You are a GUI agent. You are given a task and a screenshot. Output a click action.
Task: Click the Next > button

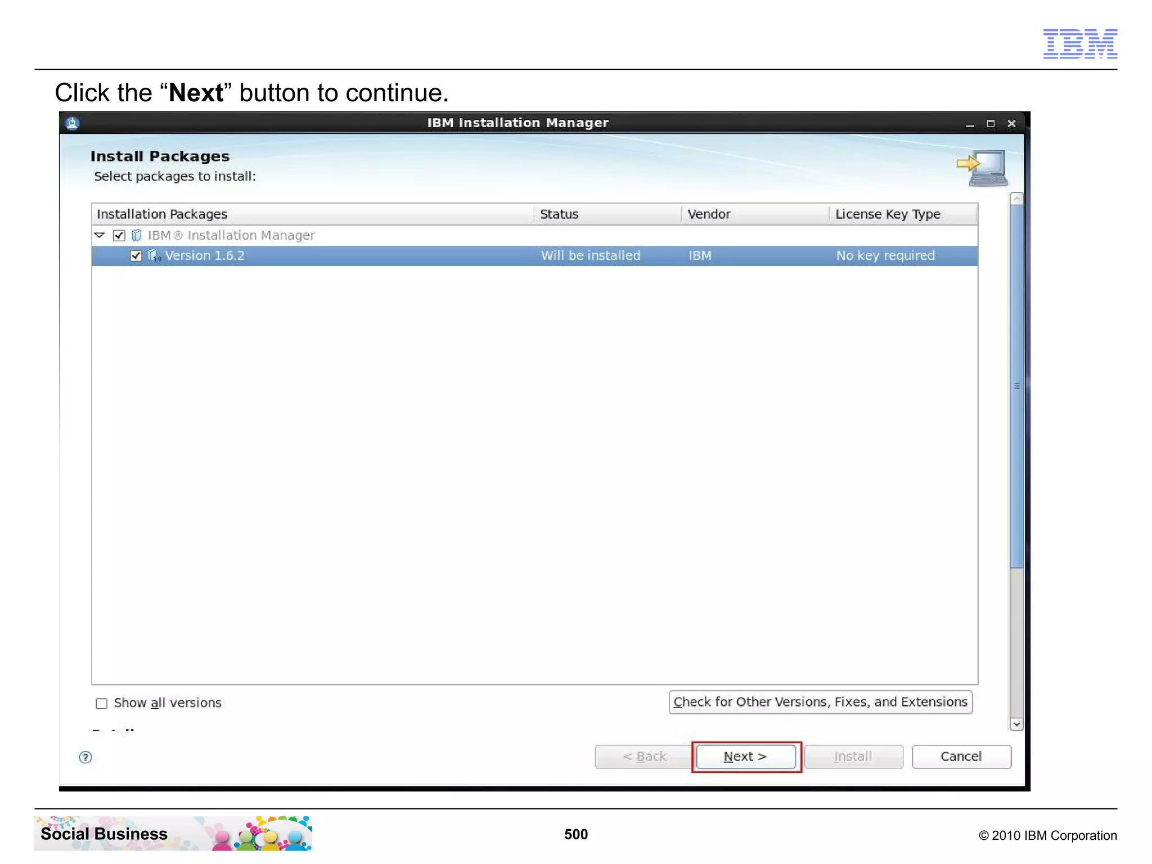point(745,757)
